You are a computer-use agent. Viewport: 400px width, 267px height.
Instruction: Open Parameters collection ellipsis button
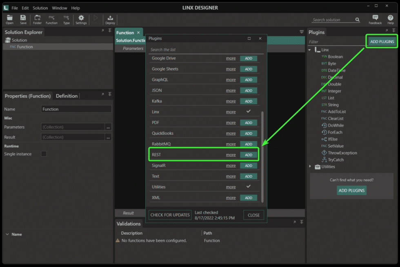point(108,127)
